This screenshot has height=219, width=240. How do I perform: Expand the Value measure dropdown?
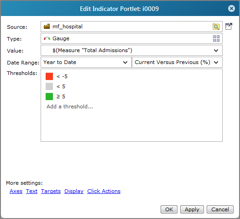216,50
